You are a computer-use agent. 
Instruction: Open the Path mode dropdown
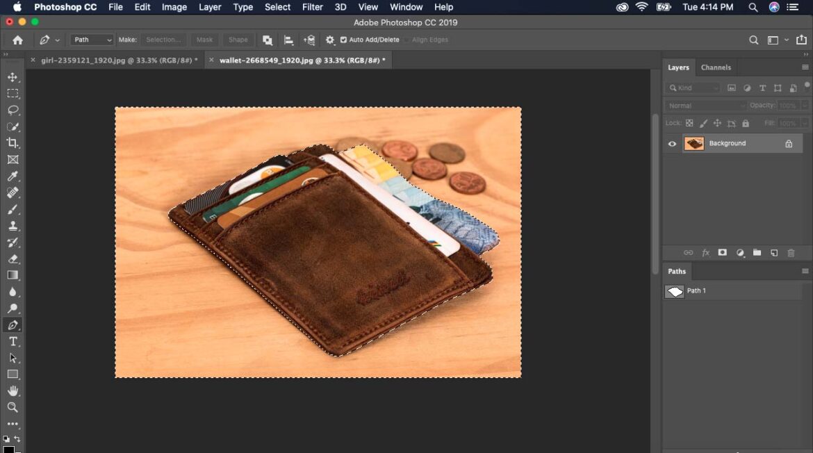91,40
